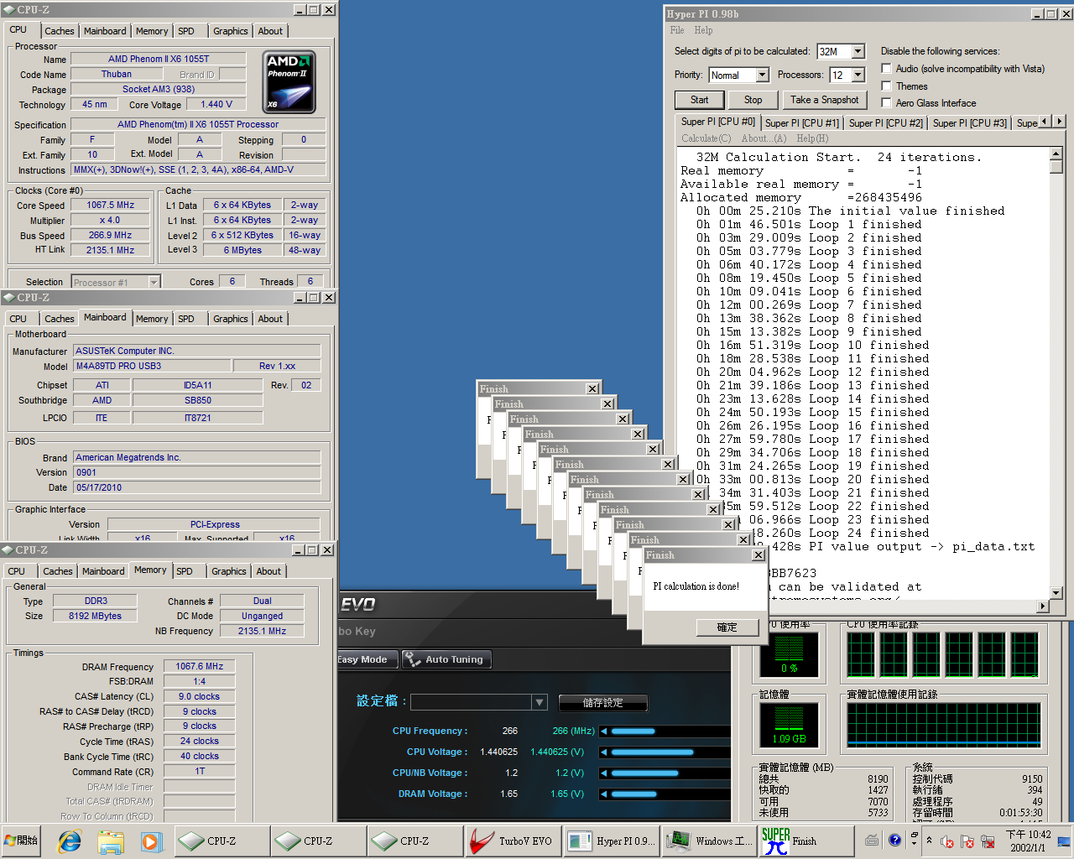Switch to Super PI Finish taskbar button
The width and height of the screenshot is (1074, 859).
(x=807, y=841)
